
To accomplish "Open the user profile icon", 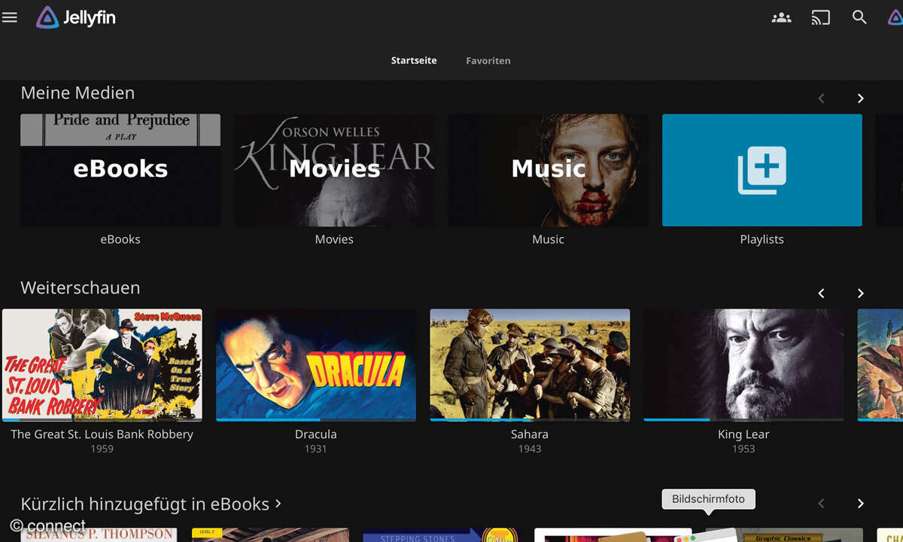I will pos(895,17).
